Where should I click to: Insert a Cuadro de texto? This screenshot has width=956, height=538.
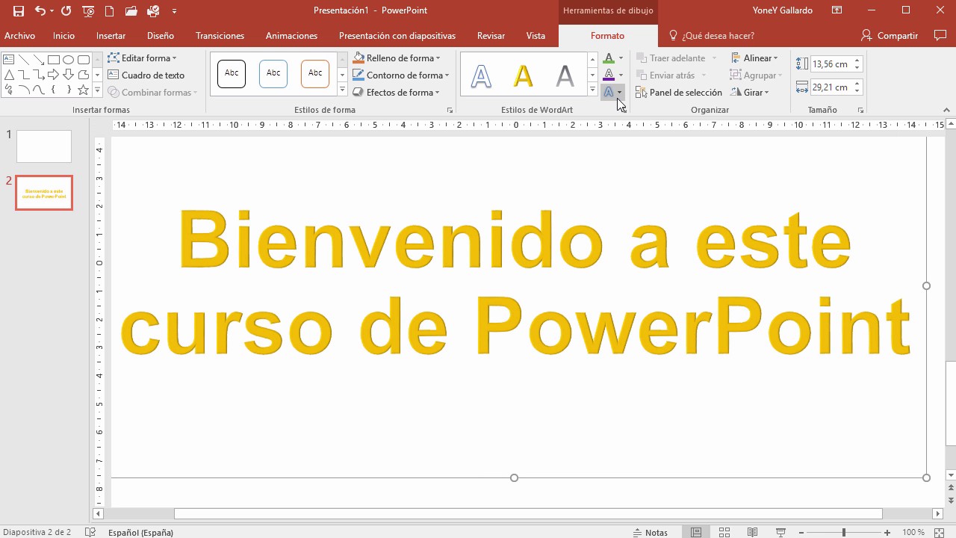coord(146,75)
